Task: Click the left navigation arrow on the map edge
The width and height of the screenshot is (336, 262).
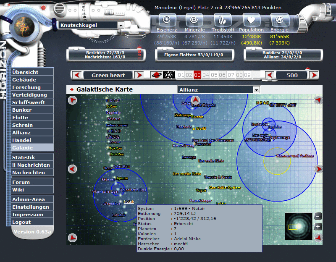Action: 73,169
